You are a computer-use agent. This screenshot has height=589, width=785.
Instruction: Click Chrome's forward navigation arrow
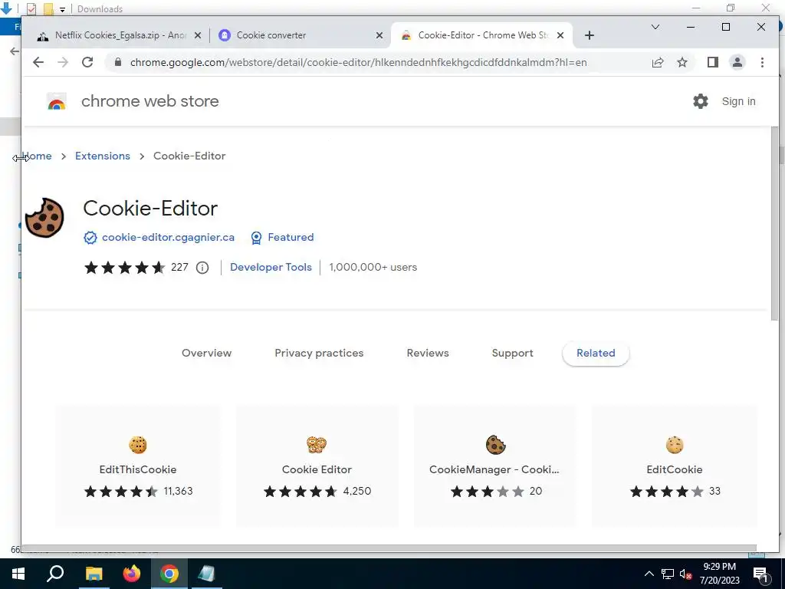63,62
